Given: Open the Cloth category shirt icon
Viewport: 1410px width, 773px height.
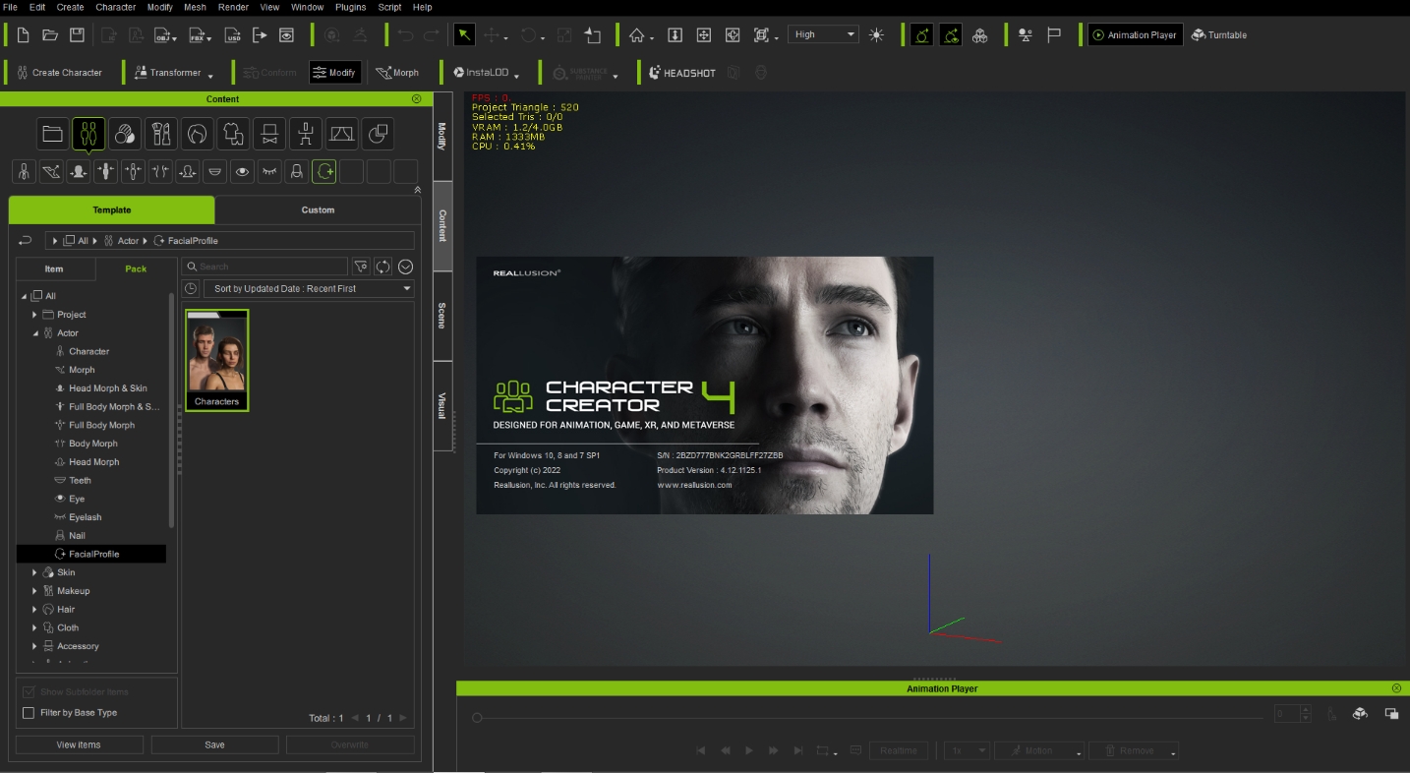Looking at the screenshot, I should point(233,134).
